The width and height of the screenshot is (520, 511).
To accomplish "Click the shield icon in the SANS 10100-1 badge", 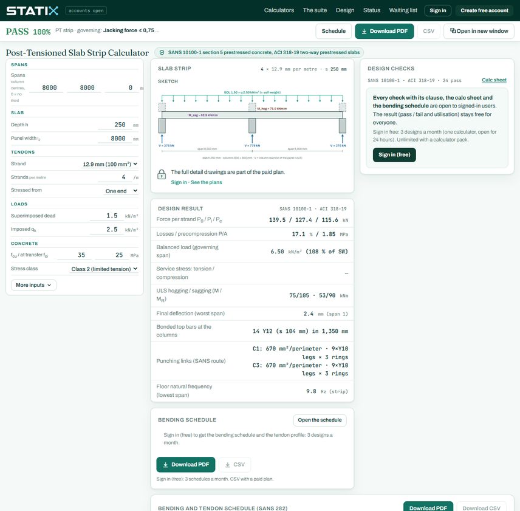I will pyautogui.click(x=162, y=52).
